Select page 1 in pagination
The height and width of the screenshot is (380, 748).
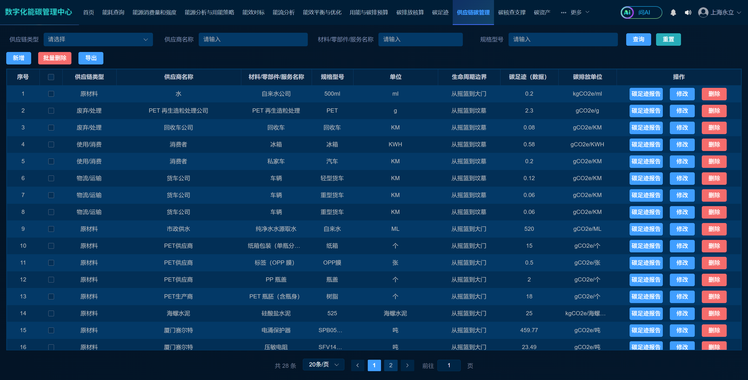click(x=374, y=365)
